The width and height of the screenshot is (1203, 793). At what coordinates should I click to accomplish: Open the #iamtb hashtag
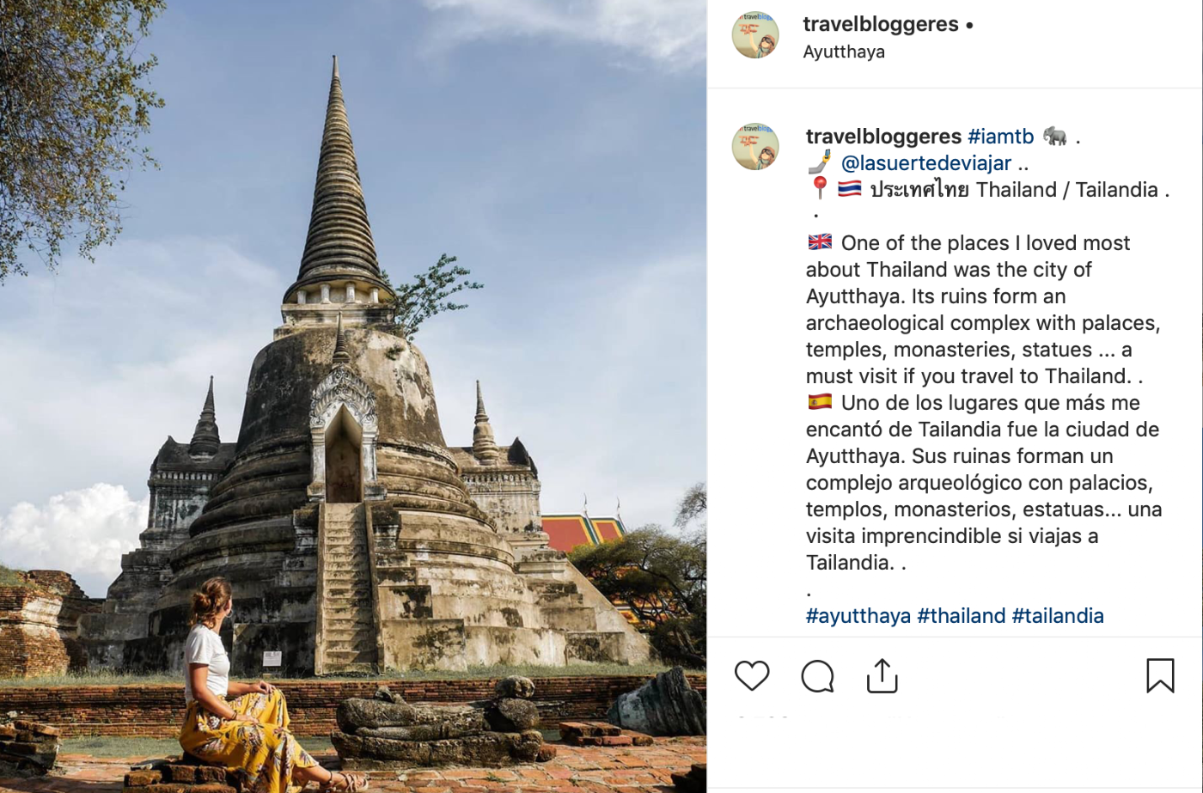point(1001,136)
